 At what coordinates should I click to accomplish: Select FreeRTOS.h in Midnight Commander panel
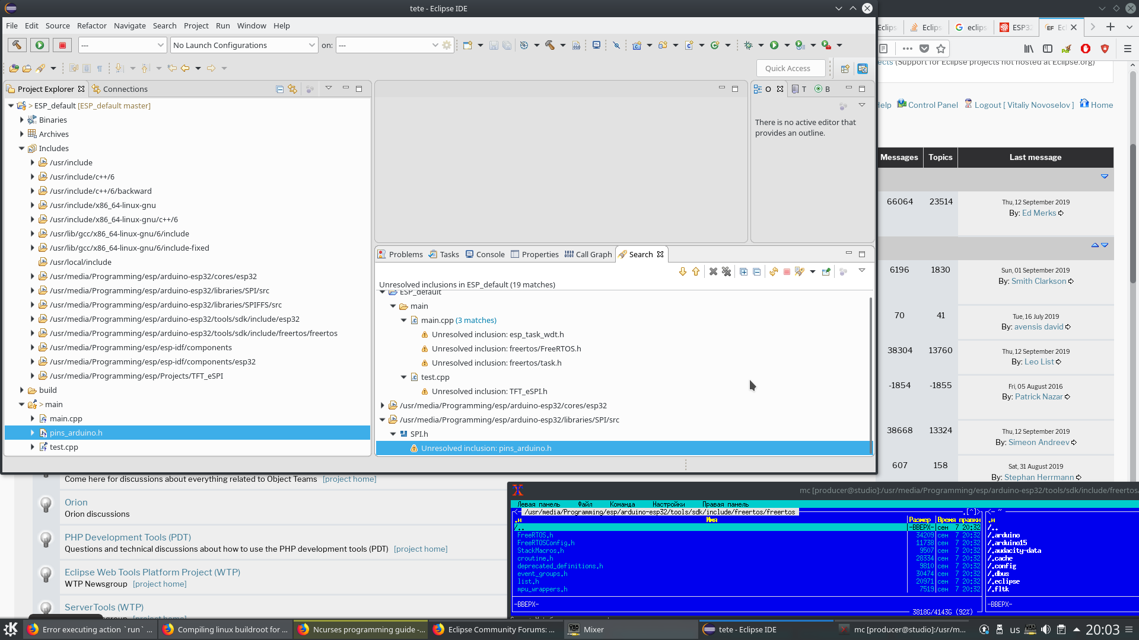pos(534,535)
